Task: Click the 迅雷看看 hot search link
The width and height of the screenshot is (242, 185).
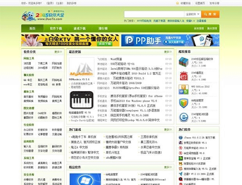Action: coord(201,21)
